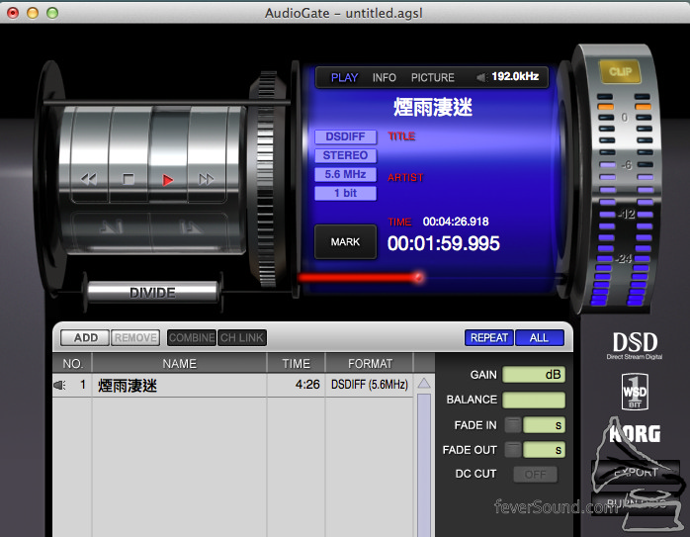
Task: Open the PICTURE tab
Action: (433, 77)
